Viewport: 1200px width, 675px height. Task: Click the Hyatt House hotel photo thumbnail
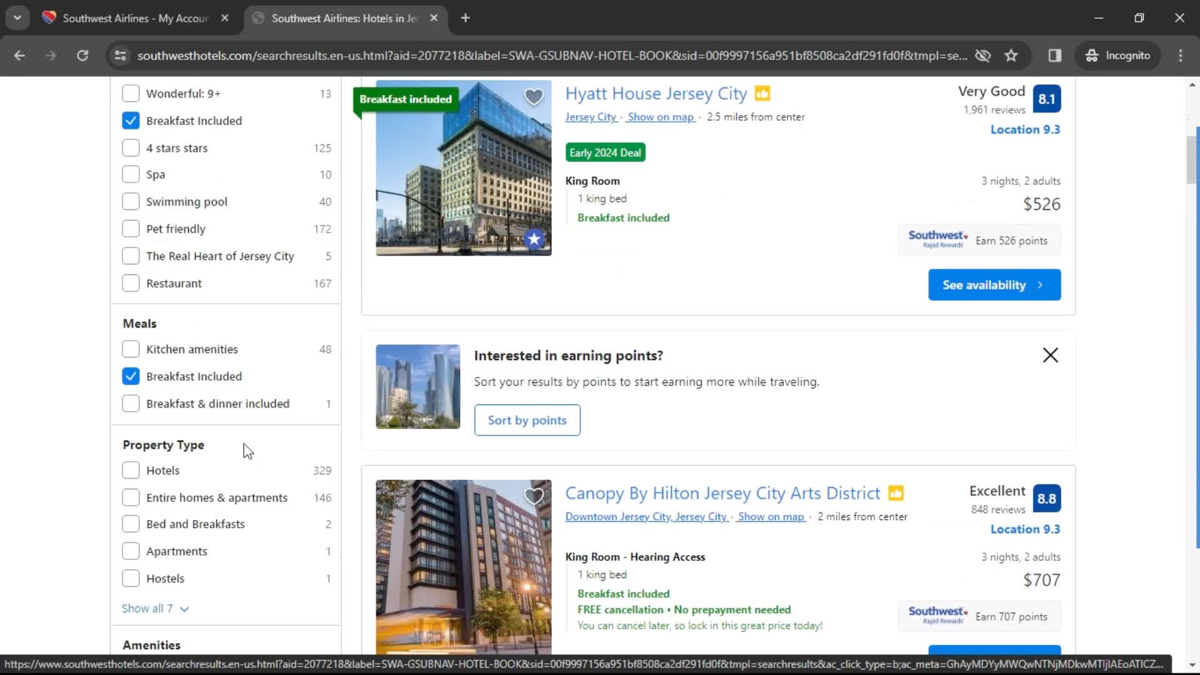tap(464, 168)
